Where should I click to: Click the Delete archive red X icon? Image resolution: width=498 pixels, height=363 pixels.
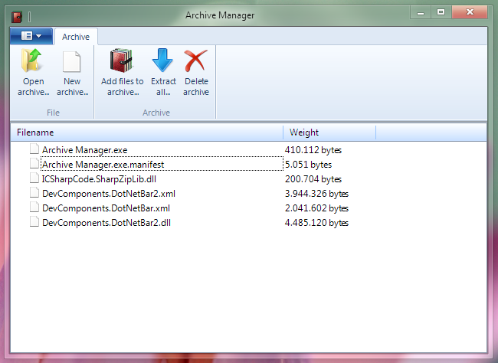tap(195, 60)
